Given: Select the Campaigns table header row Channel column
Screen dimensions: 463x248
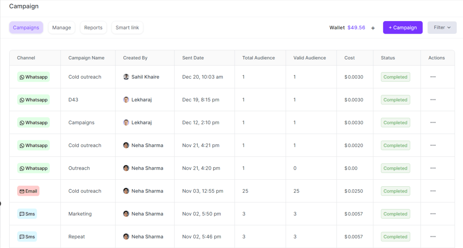Looking at the screenshot, I should [x=26, y=58].
